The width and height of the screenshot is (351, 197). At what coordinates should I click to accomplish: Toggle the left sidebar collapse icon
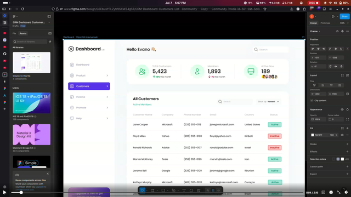(x=49, y=16)
